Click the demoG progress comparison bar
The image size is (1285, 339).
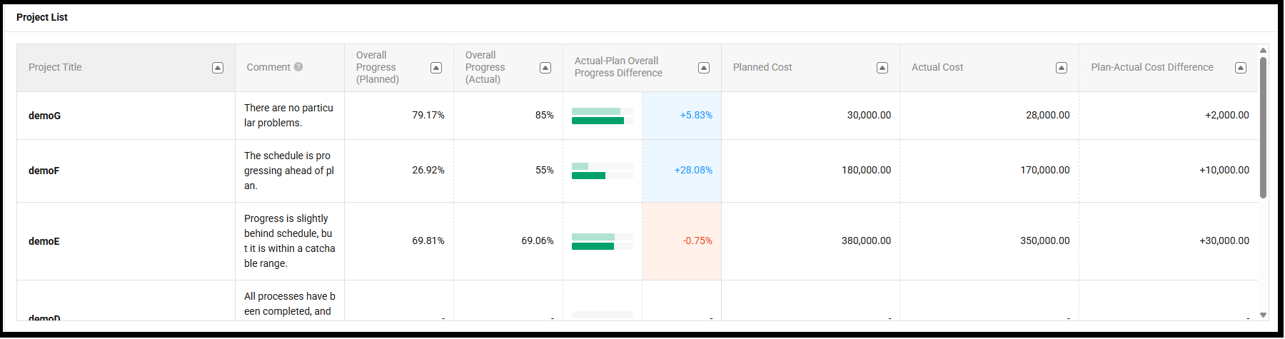tap(602, 116)
